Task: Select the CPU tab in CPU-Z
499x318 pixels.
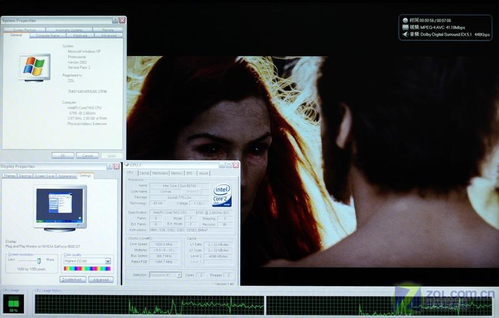Action: (130, 172)
